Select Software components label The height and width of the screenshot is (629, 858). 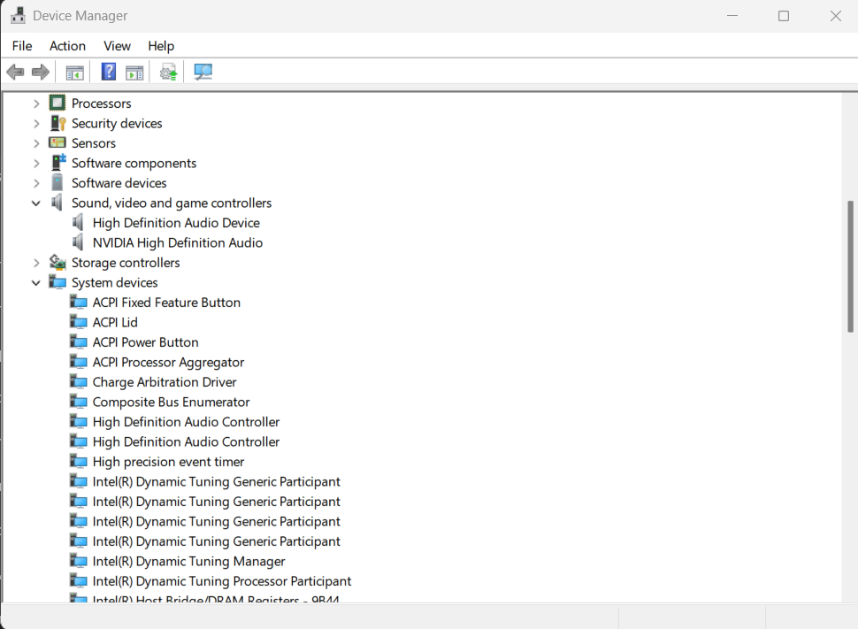pos(134,163)
